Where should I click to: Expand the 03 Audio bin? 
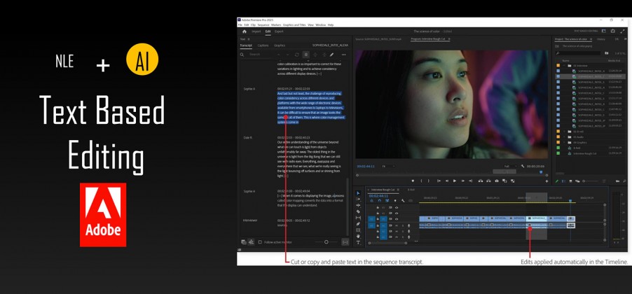pyautogui.click(x=564, y=137)
